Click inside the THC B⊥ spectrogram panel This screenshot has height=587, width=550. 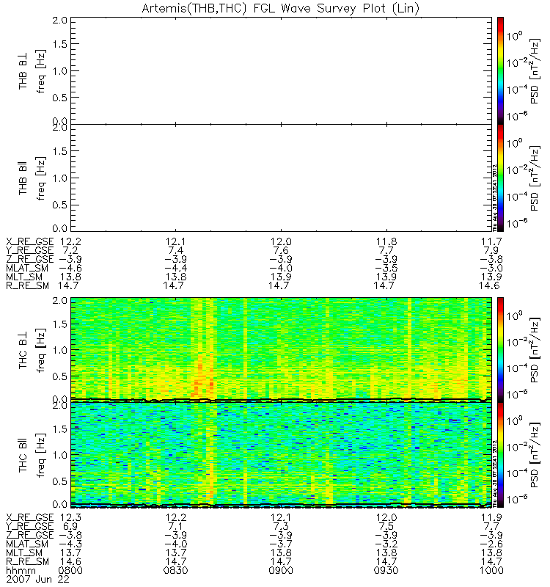coord(281,349)
